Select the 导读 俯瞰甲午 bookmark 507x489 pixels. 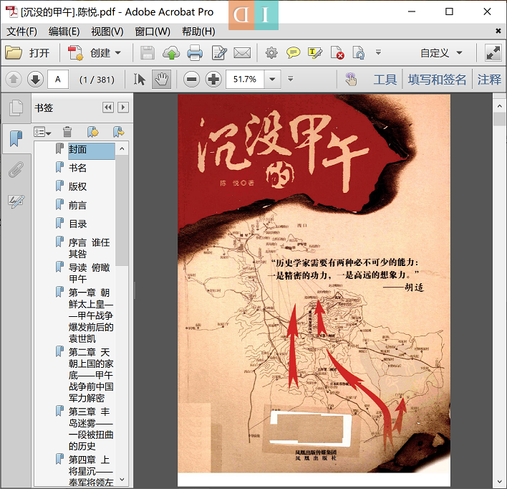(90, 273)
